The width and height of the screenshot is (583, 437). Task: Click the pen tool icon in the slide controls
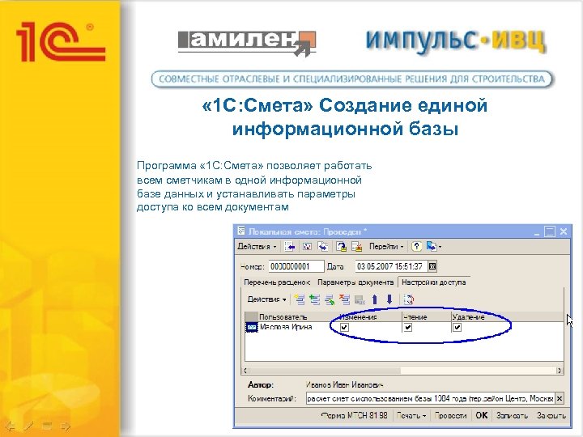click(28, 426)
